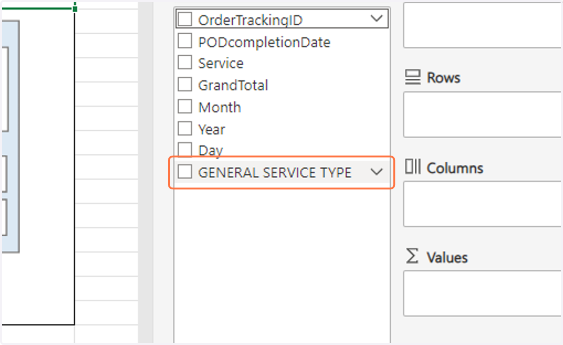Expand GENERAL SERVICE TYPE dropdown arrow
This screenshot has height=345, width=563.
377,172
